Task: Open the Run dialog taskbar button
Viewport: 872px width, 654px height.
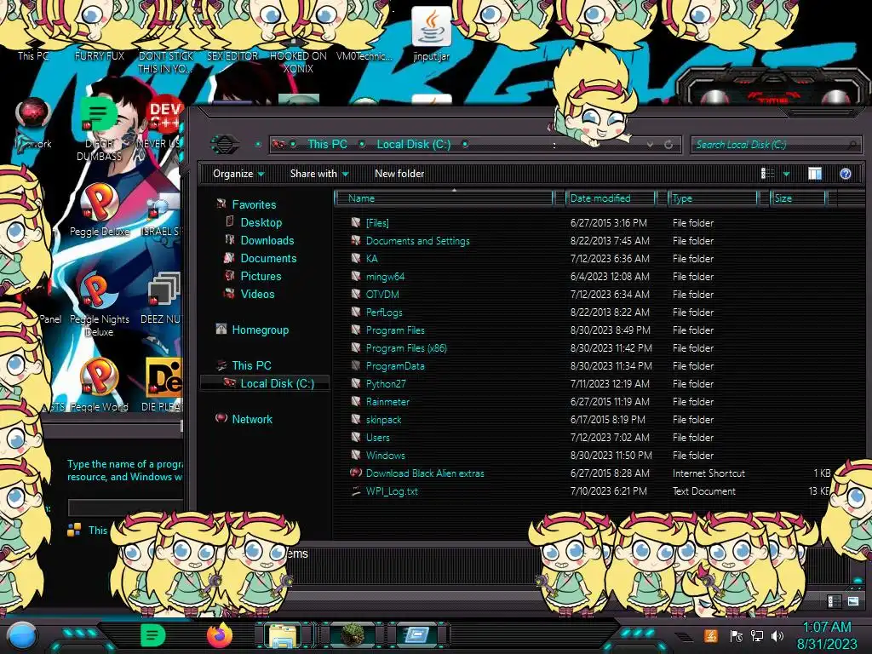Action: (x=417, y=635)
